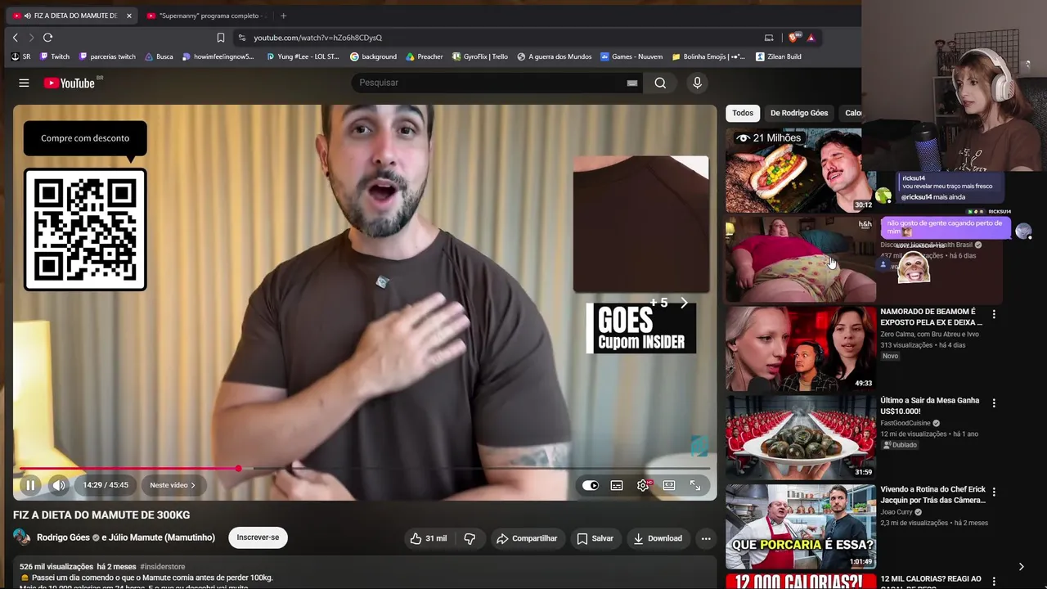The height and width of the screenshot is (589, 1047).
Task: Switch to theater mode
Action: tap(669, 485)
